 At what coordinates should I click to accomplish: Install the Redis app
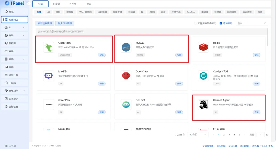(x=257, y=55)
